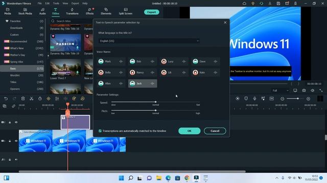Click the timeline zoom in plus icon
This screenshot has height=183, width=327.
pos(308,99)
